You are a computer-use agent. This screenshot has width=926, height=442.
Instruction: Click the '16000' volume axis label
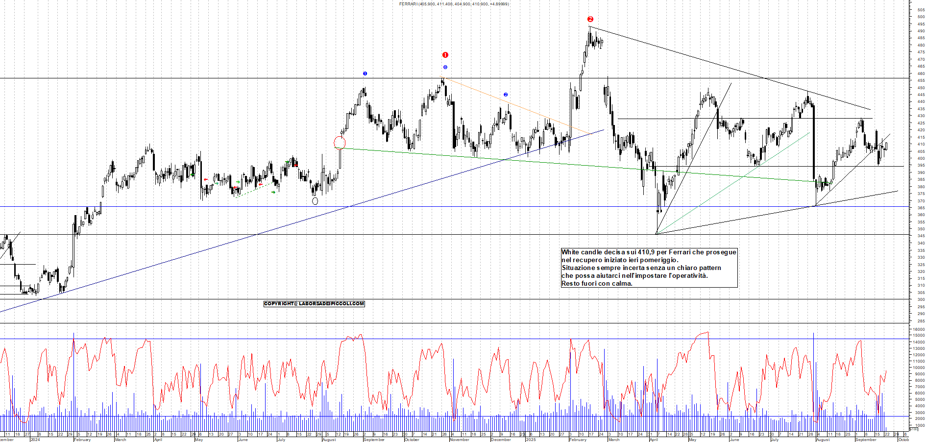919,329
